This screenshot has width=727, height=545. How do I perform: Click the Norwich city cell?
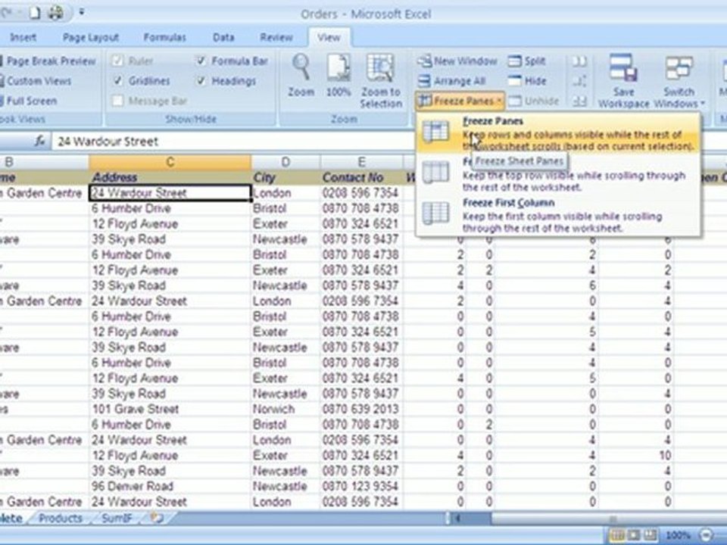tap(285, 410)
